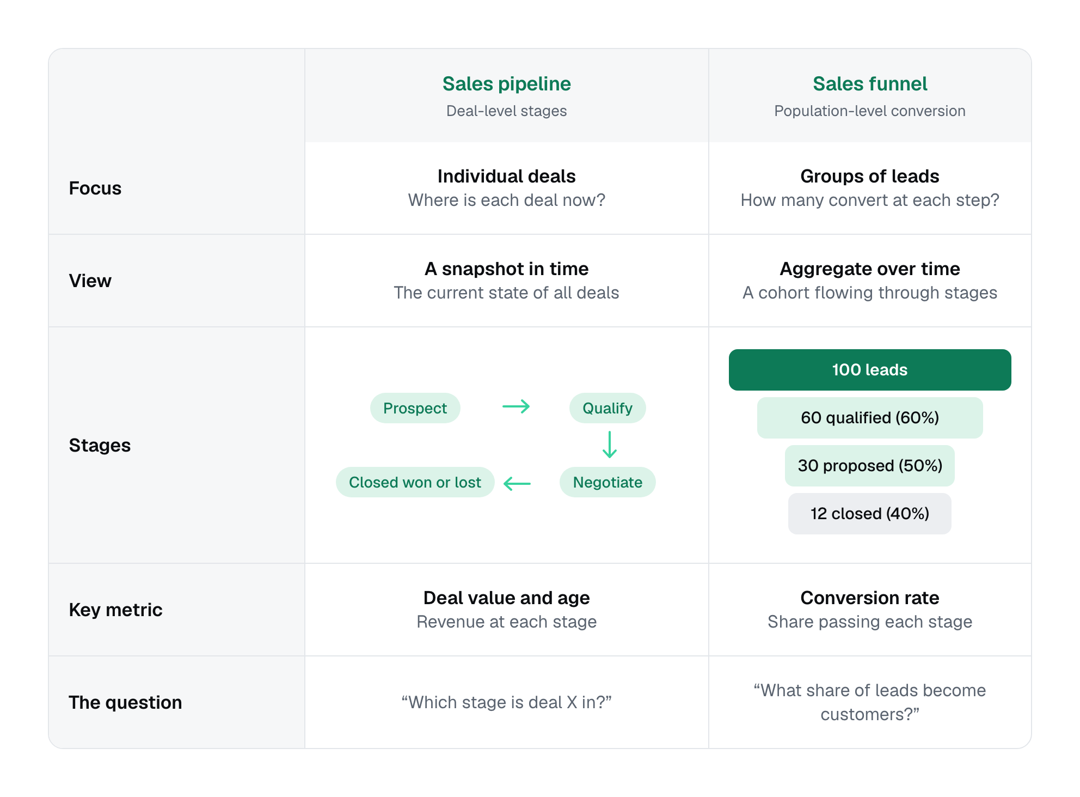
Task: Click the Stages row label
Action: [x=100, y=446]
